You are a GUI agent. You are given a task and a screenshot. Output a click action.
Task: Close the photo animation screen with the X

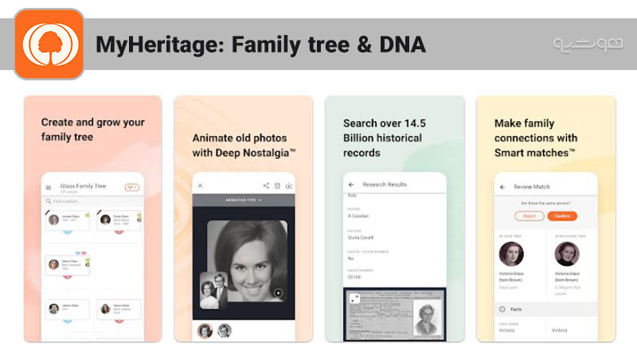coord(201,185)
